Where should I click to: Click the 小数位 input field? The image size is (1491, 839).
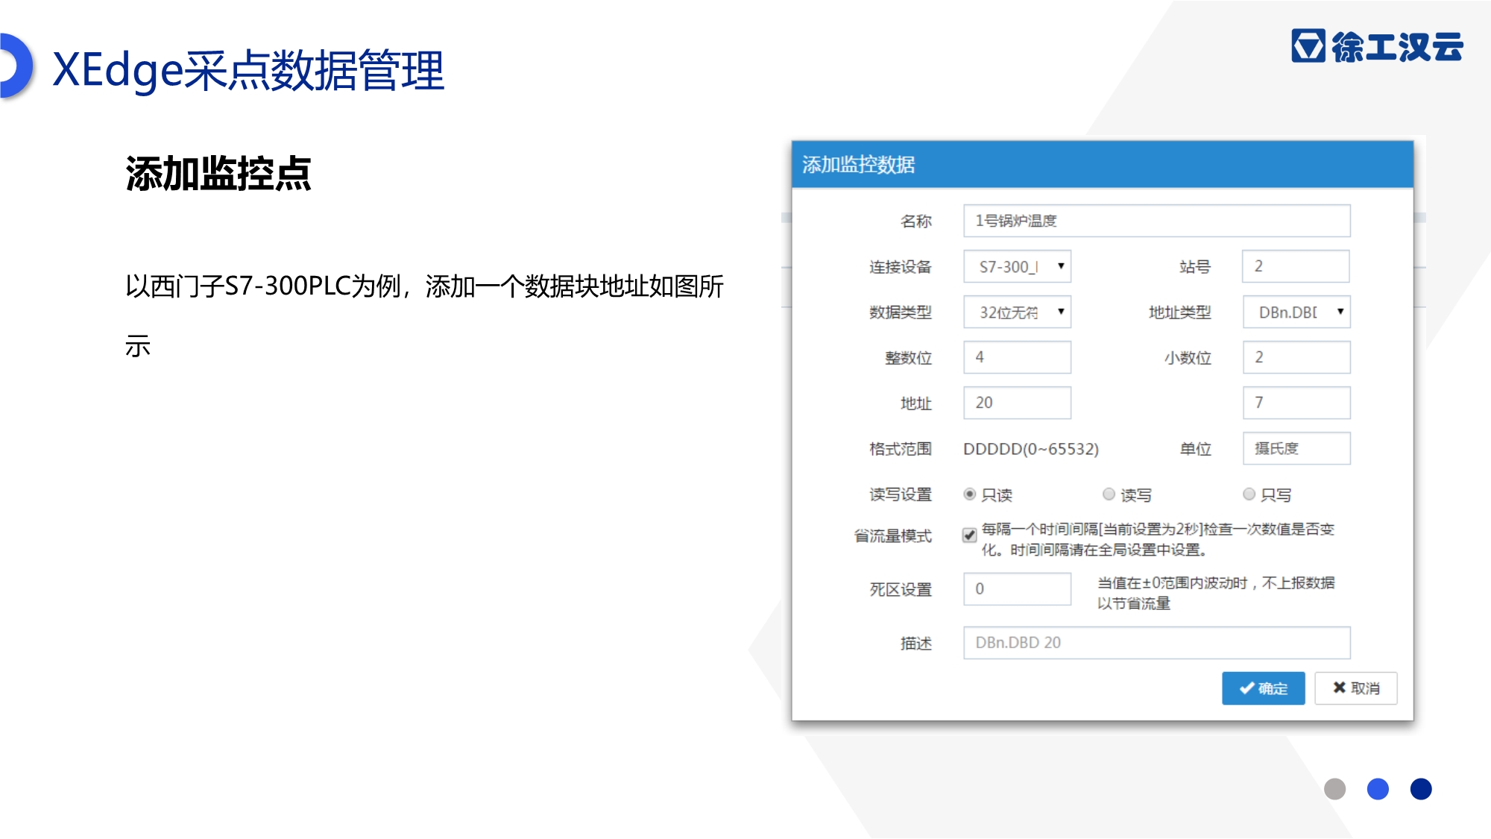point(1296,357)
